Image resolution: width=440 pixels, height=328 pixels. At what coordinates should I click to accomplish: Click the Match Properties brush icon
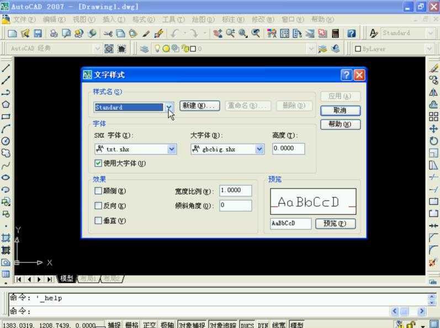point(159,33)
